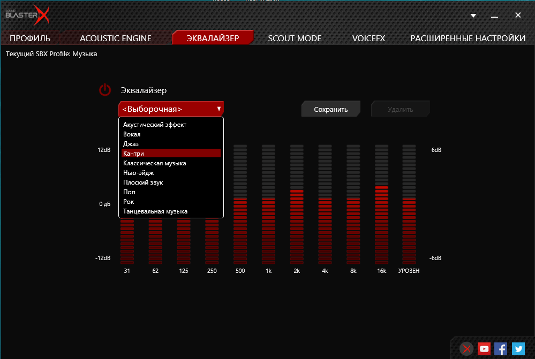Select the ЭКВАЛАЙЗЕР tab
535x359 pixels.
213,38
